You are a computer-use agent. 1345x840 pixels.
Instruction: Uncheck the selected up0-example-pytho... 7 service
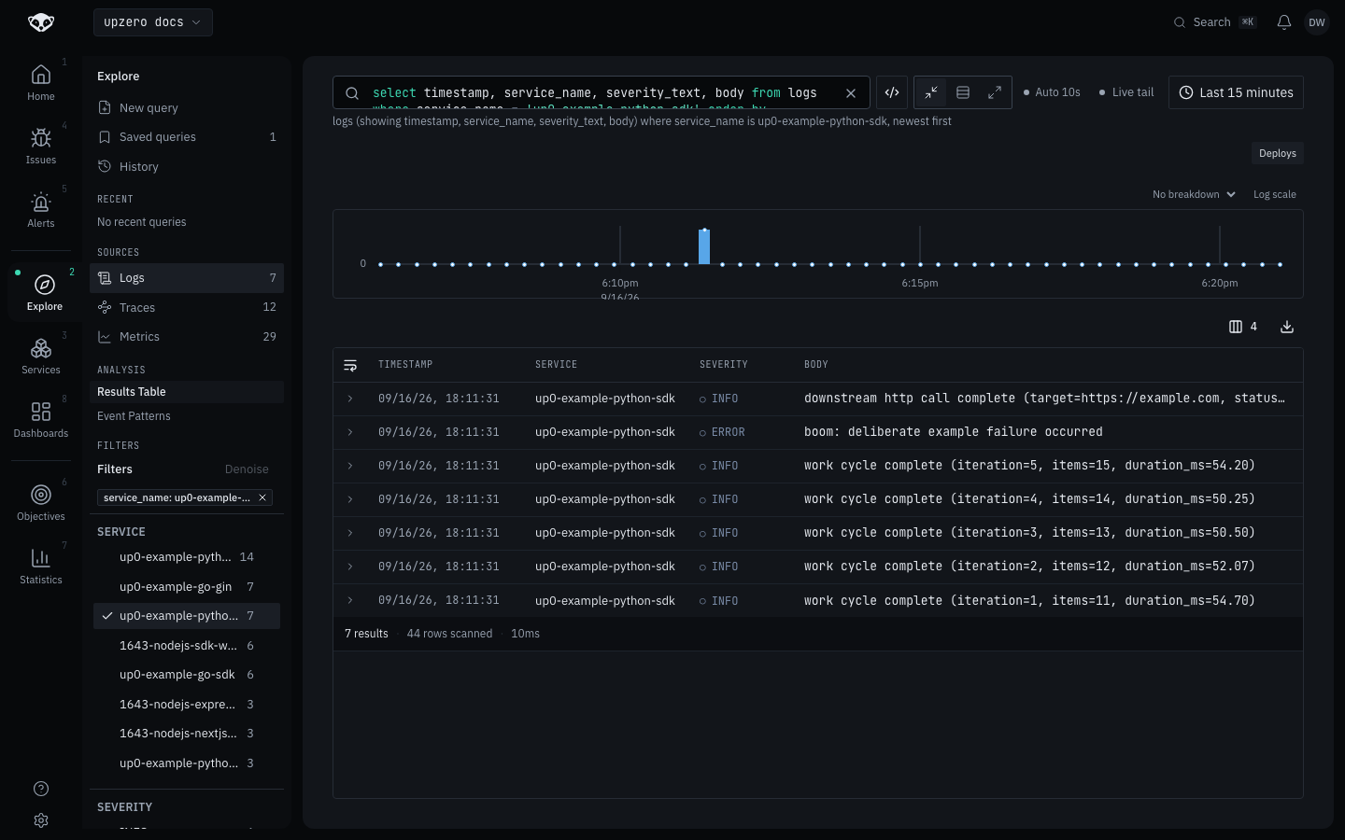tap(187, 616)
